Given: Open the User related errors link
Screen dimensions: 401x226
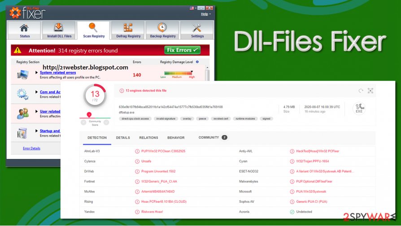Looking at the screenshot, I should [x=50, y=112].
